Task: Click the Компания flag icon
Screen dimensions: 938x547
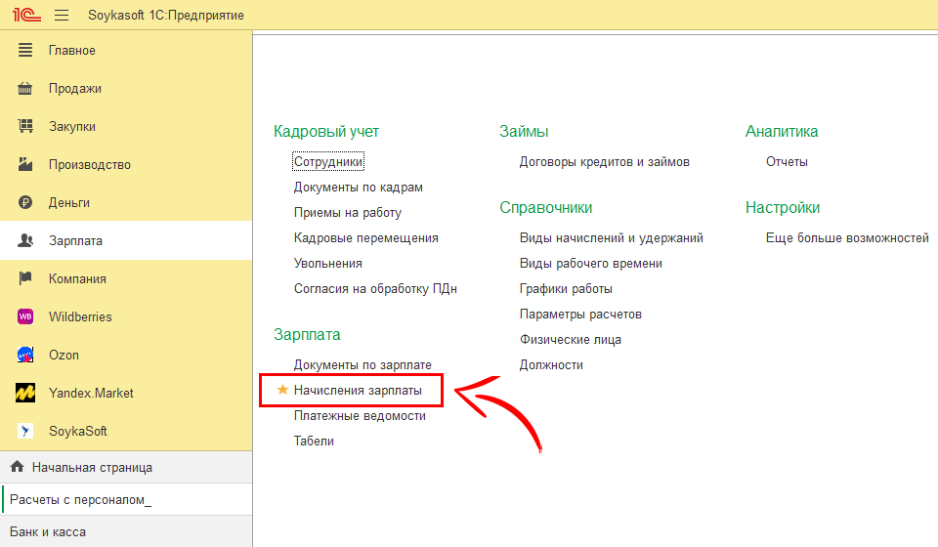Action: click(25, 278)
